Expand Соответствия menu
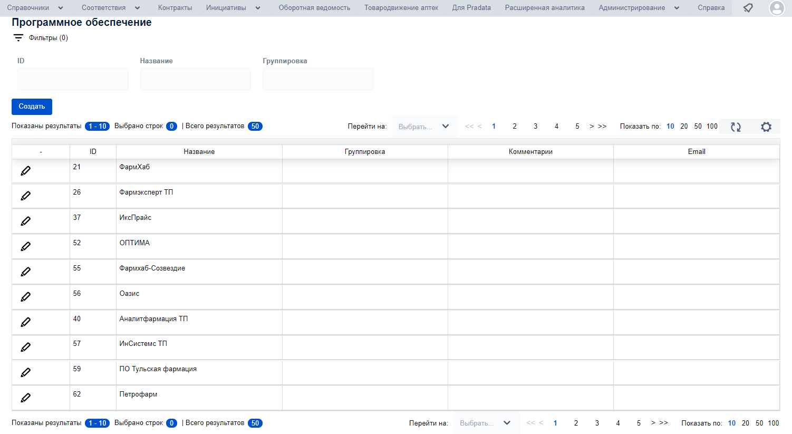The width and height of the screenshot is (792, 434). 111,8
